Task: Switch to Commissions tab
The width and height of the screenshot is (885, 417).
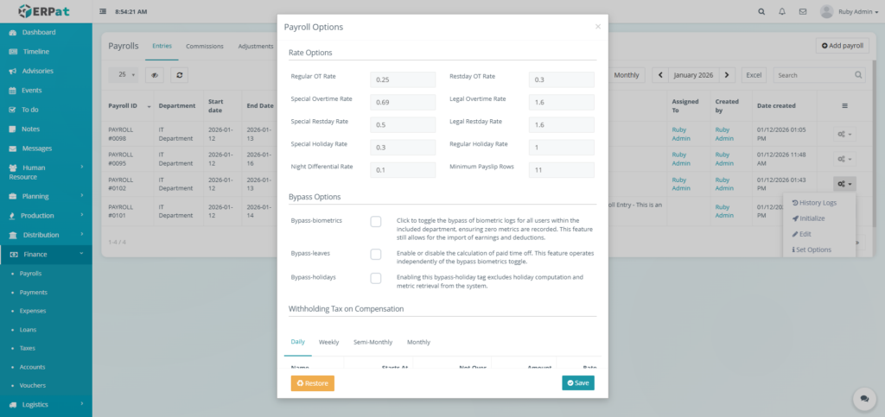Action: pos(204,47)
